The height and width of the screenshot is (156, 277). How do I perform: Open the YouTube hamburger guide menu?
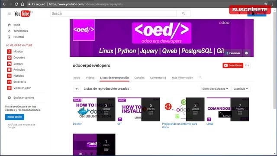tap(10, 13)
